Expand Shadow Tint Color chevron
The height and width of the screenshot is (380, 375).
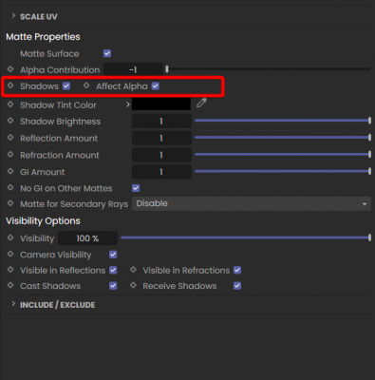tap(128, 104)
